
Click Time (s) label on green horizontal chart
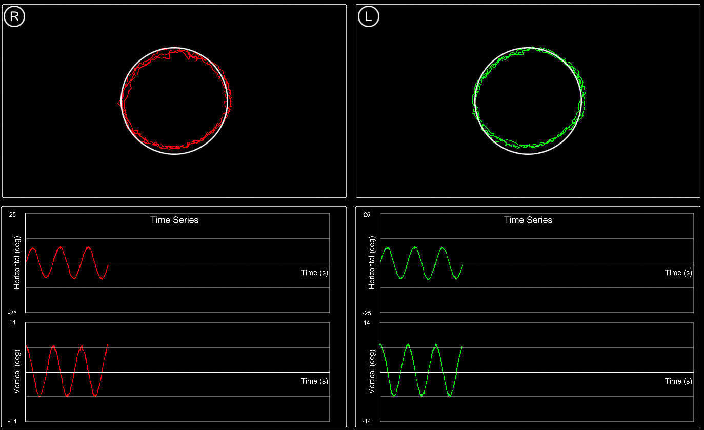click(x=678, y=273)
